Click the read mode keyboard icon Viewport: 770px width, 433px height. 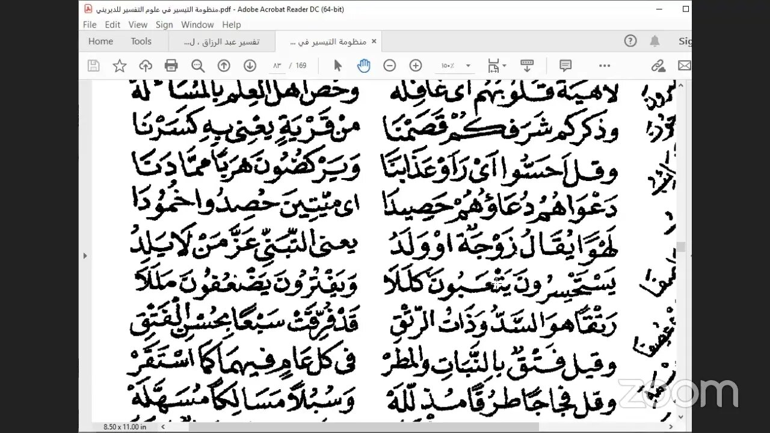coord(528,66)
